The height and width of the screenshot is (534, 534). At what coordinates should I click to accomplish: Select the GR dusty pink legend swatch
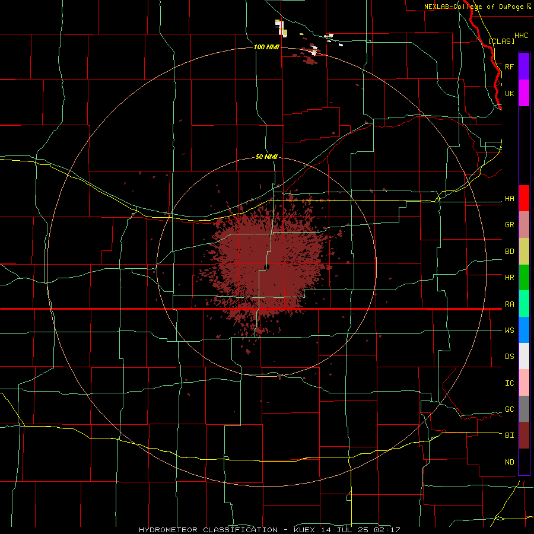[x=524, y=225]
